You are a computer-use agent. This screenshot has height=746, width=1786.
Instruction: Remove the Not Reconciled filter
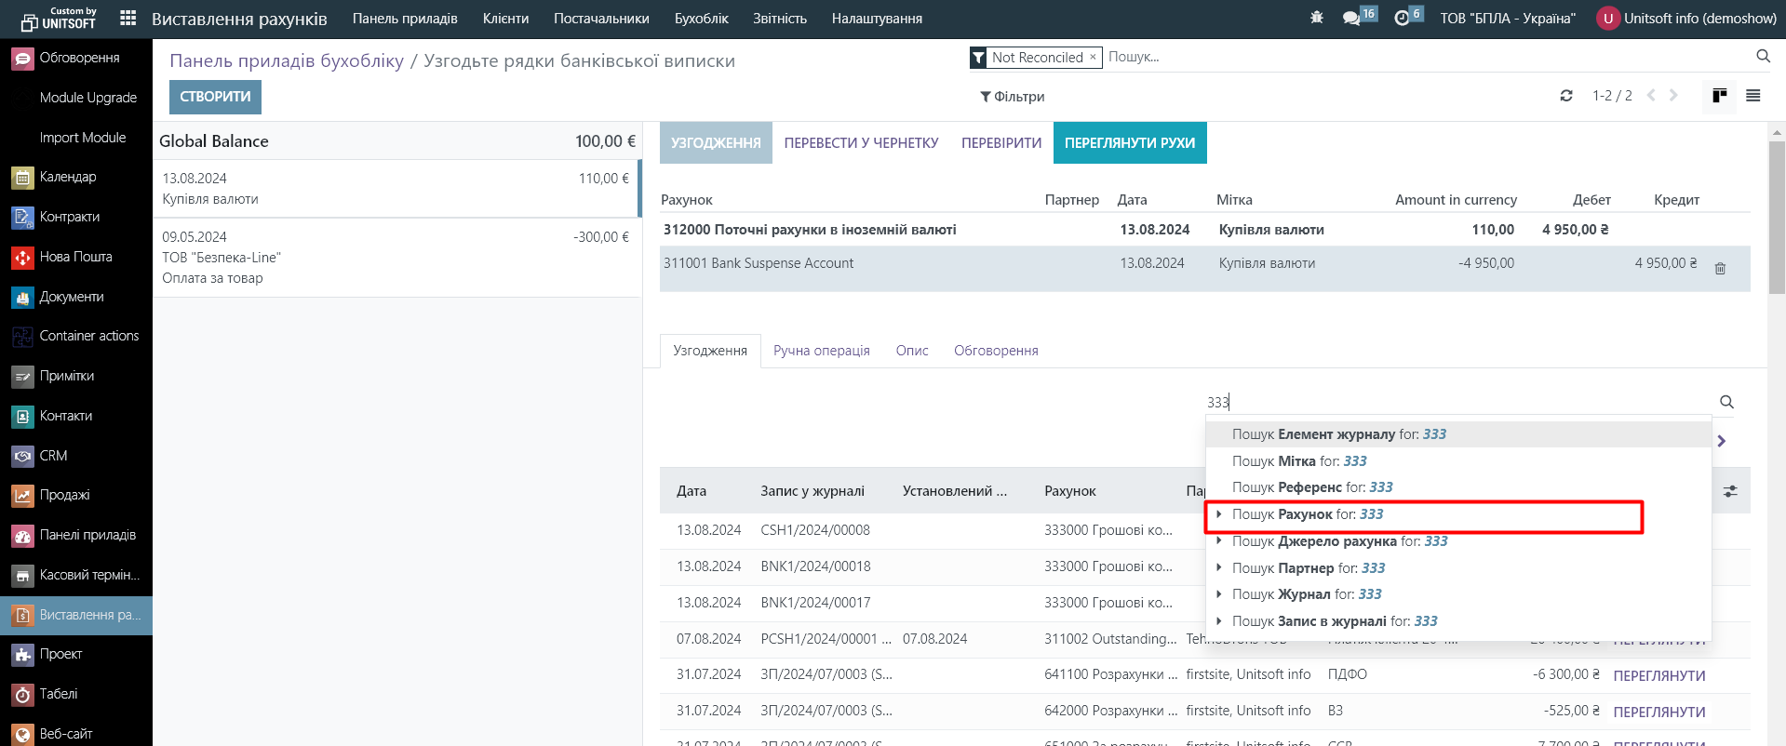click(x=1093, y=57)
